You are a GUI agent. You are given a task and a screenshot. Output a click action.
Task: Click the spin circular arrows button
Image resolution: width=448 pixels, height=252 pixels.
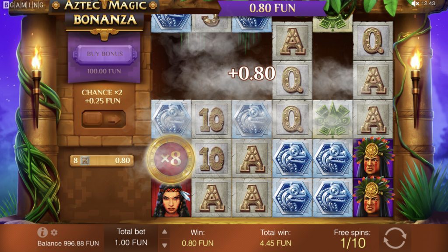395,238
